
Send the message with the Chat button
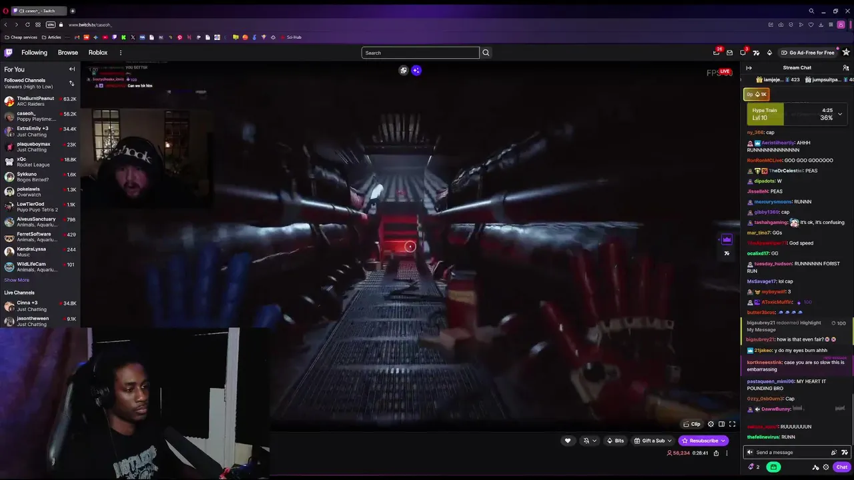842,467
